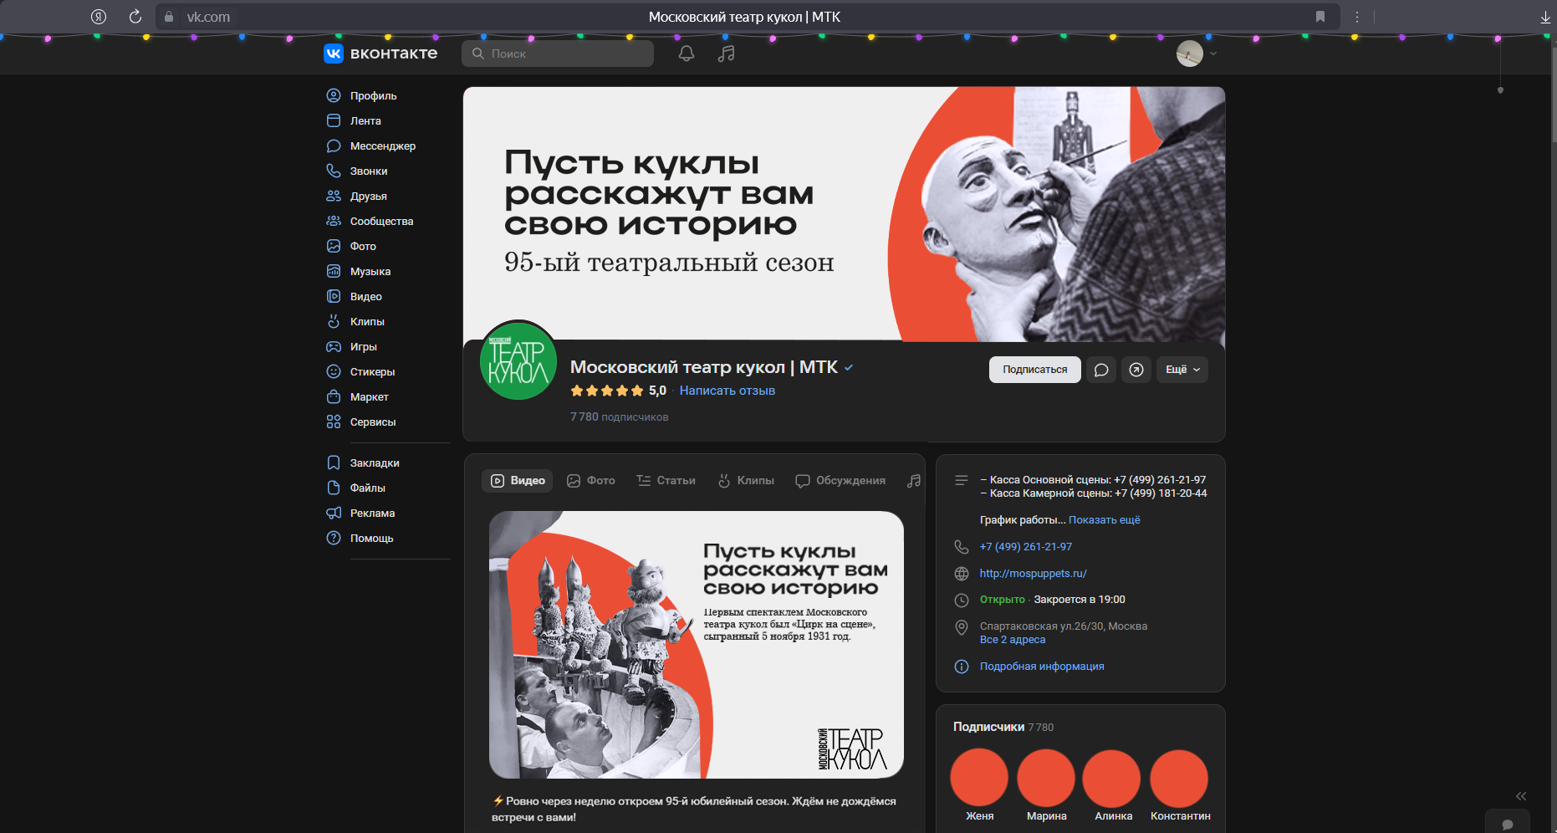Expand the Ещё dropdown menu
The width and height of the screenshot is (1557, 833).
point(1182,370)
